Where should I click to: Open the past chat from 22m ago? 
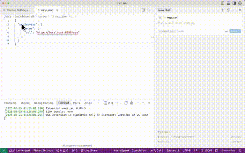[199, 142]
